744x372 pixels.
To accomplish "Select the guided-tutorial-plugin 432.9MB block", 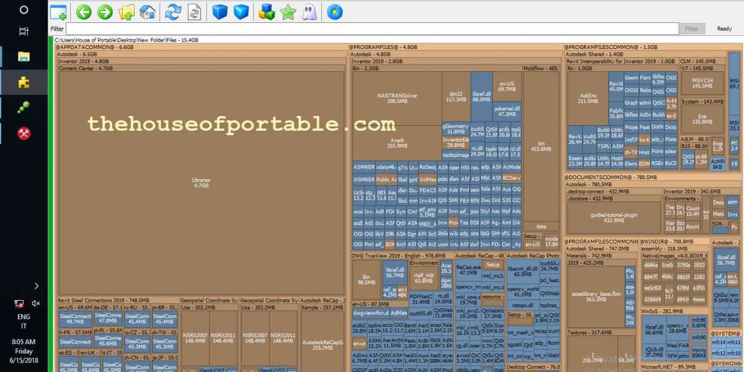I will point(614,217).
